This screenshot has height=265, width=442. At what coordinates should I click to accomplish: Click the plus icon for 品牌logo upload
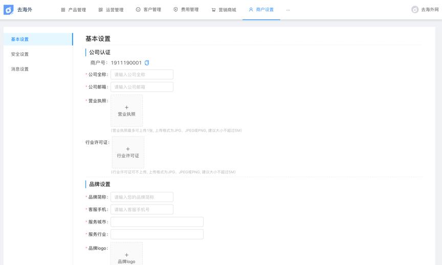click(x=126, y=255)
